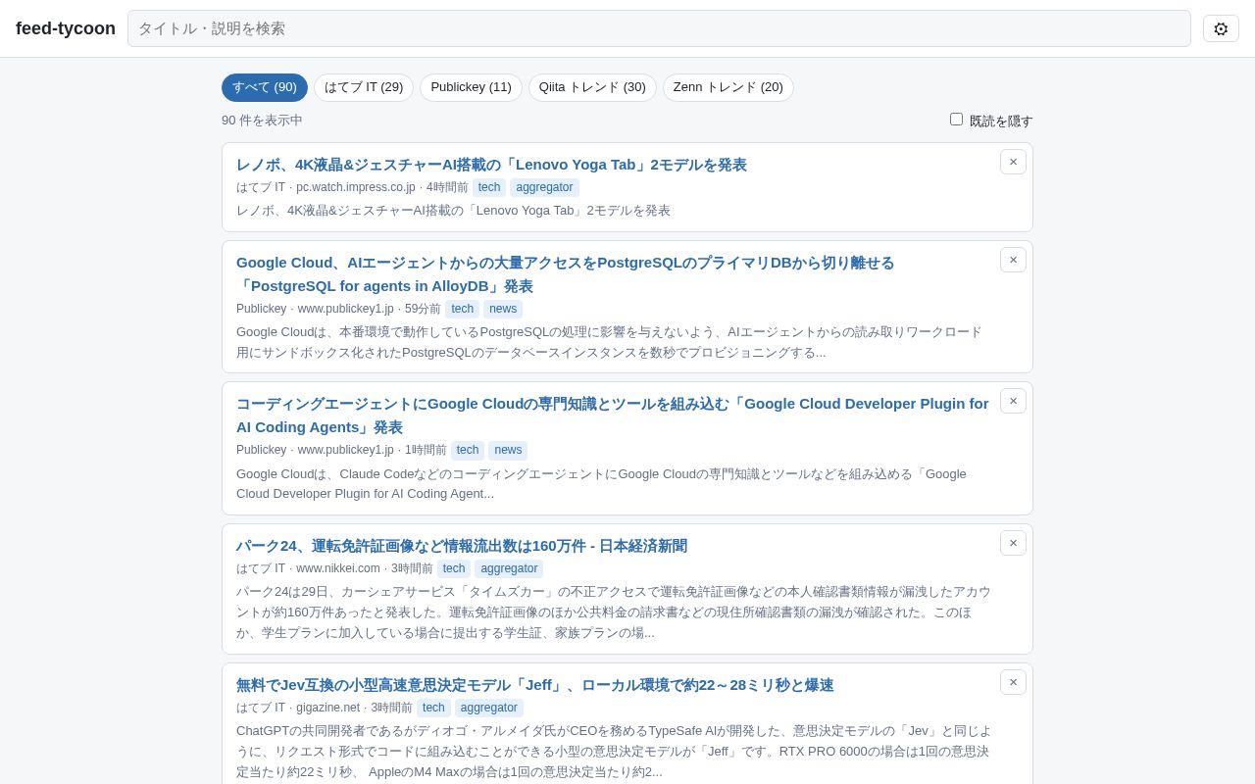Image resolution: width=1255 pixels, height=784 pixels.
Task: Click the 90 件を表示中 count text
Action: [x=262, y=121]
